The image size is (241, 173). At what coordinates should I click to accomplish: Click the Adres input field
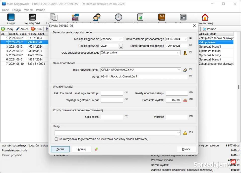tap(144, 76)
